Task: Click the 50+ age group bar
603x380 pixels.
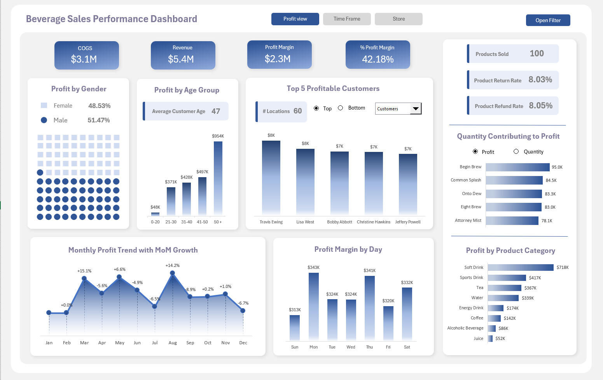Action: click(x=218, y=178)
